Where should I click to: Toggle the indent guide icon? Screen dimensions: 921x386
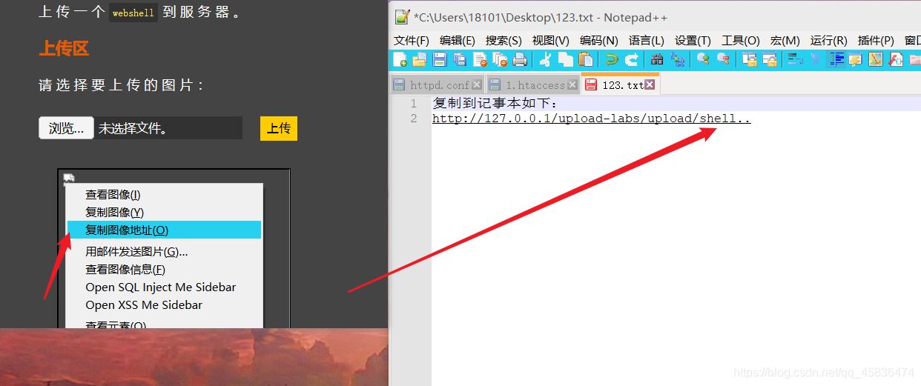click(x=836, y=60)
